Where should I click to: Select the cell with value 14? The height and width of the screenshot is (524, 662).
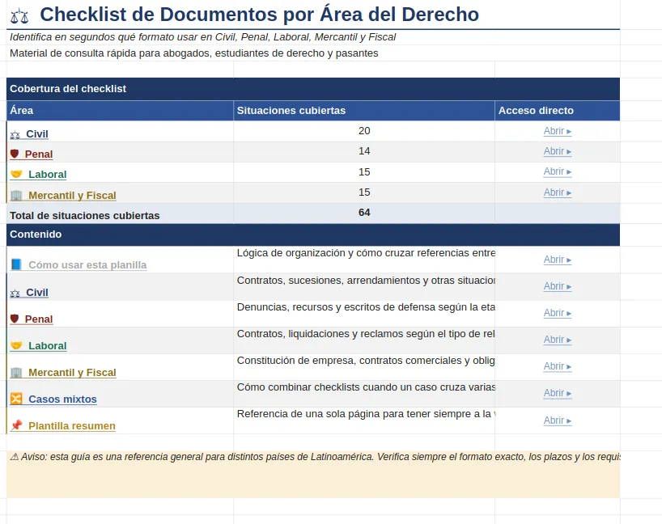[x=364, y=151]
